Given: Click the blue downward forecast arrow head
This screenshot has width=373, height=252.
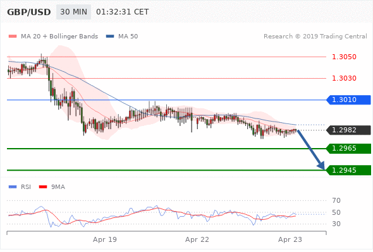Looking at the screenshot, I should pos(321,166).
